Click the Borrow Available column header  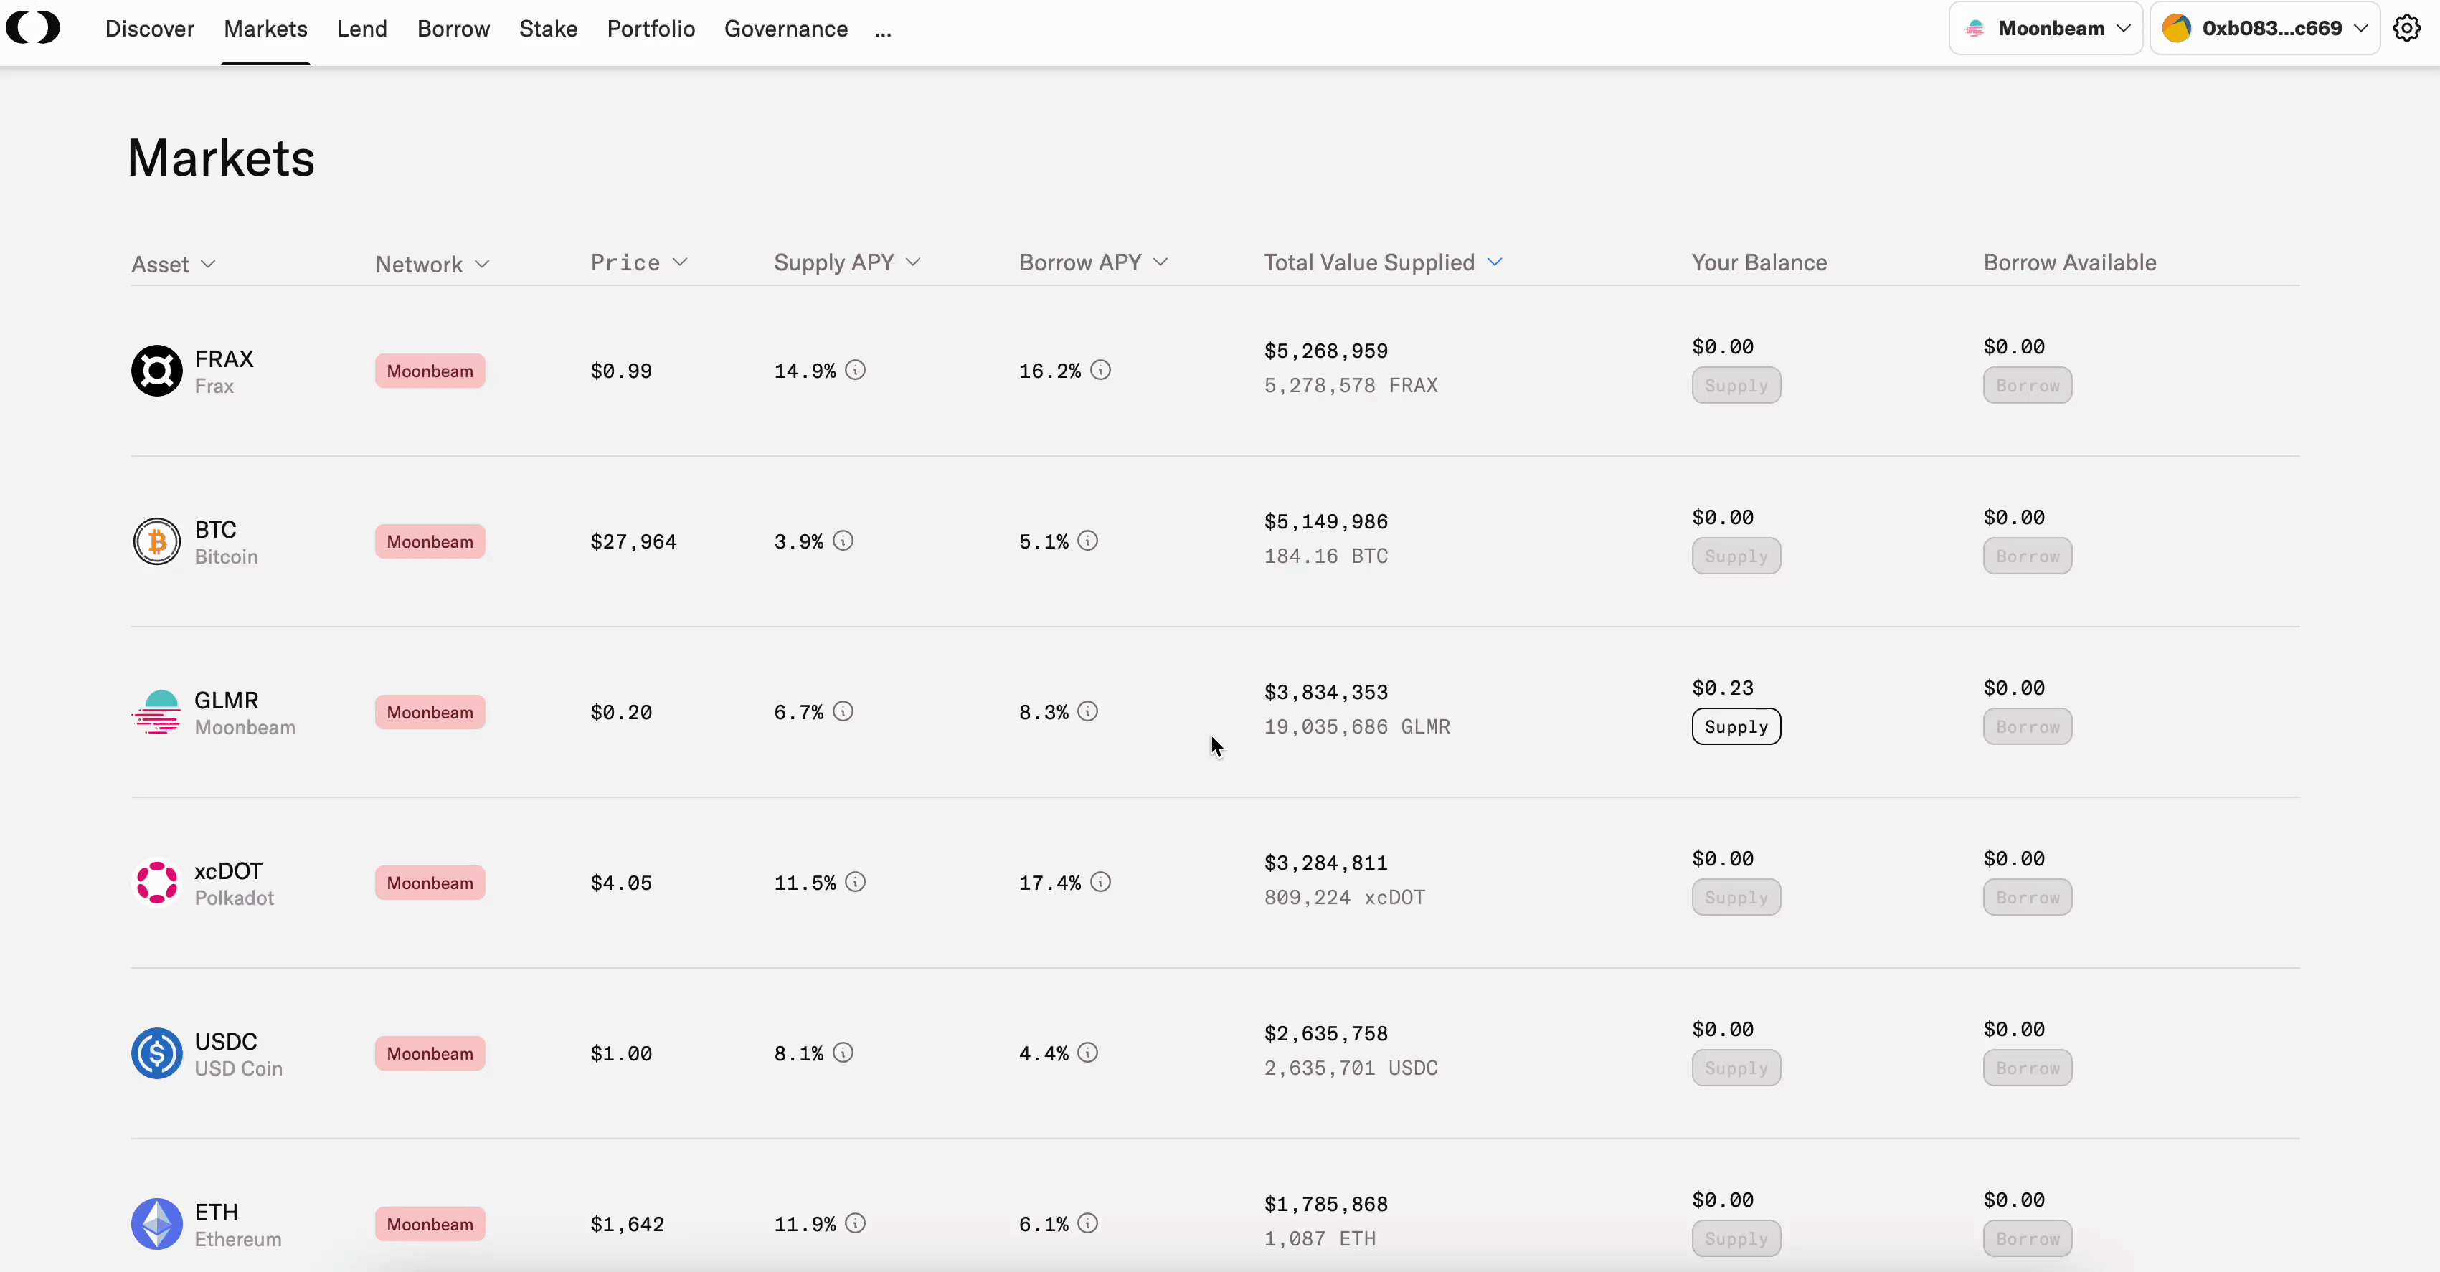2070,262
